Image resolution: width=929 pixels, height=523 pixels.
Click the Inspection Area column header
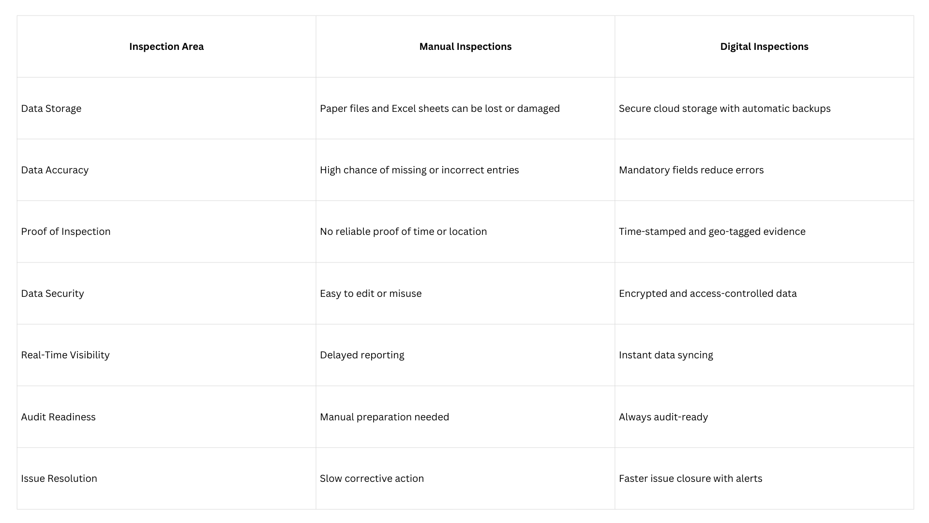coord(166,46)
